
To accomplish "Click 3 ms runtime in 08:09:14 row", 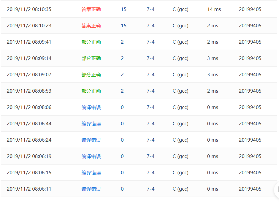I will (x=213, y=58).
